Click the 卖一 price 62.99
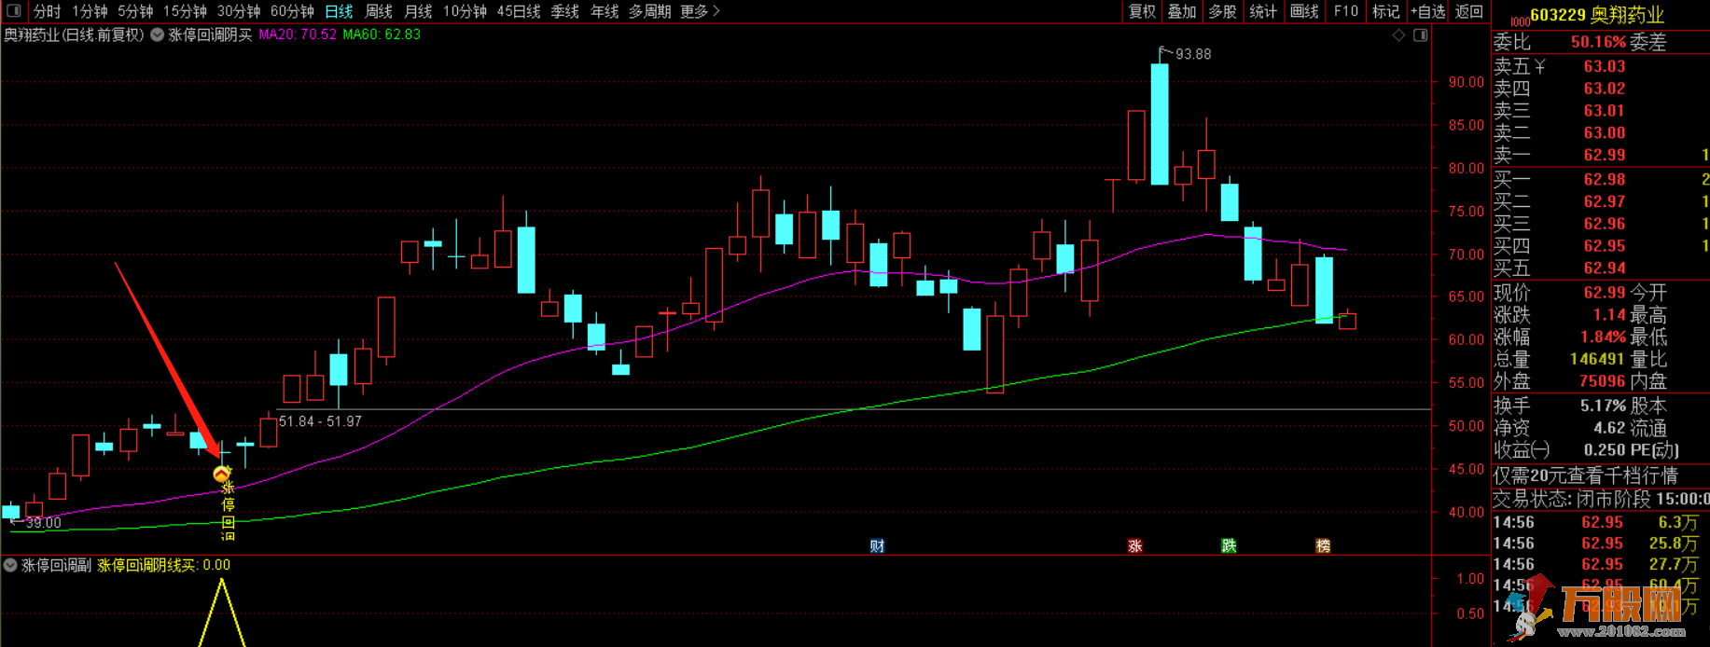 pos(1605,155)
